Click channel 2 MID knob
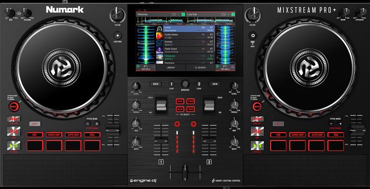 pos(234,123)
